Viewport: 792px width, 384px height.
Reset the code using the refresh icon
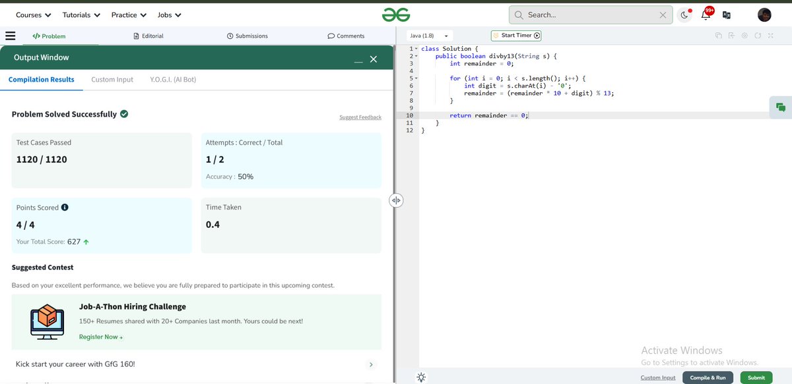758,36
